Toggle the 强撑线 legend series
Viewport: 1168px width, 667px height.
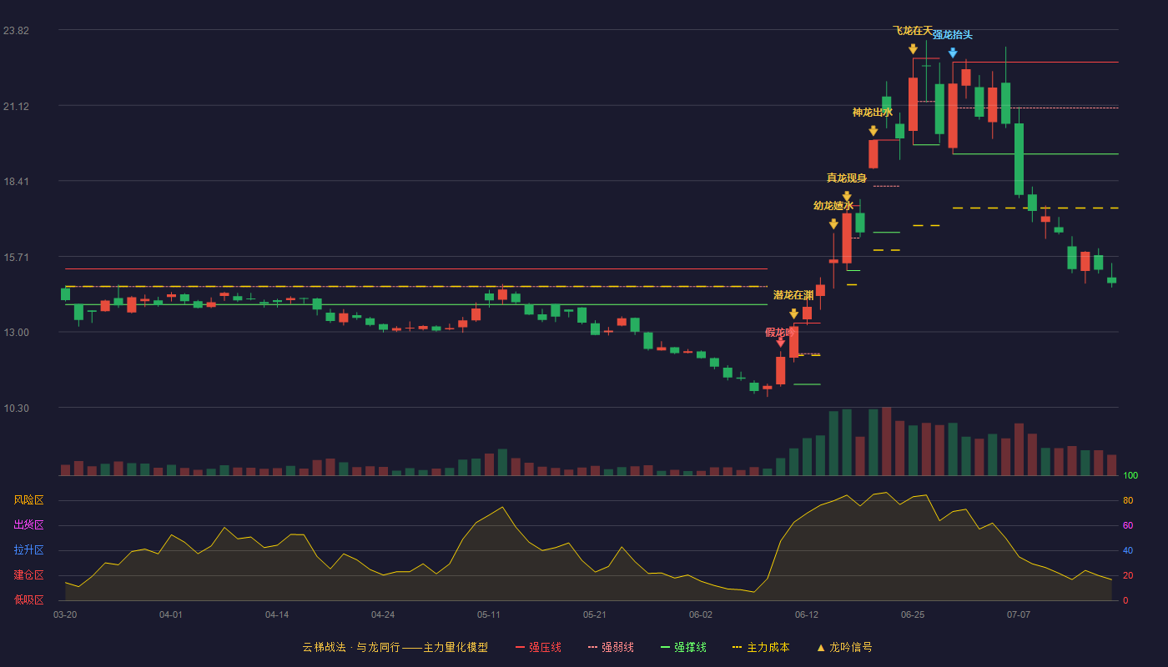[683, 647]
